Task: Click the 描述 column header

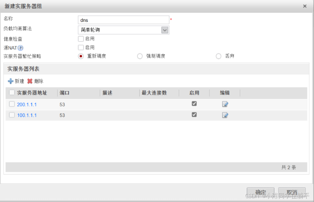Action: 107,93
